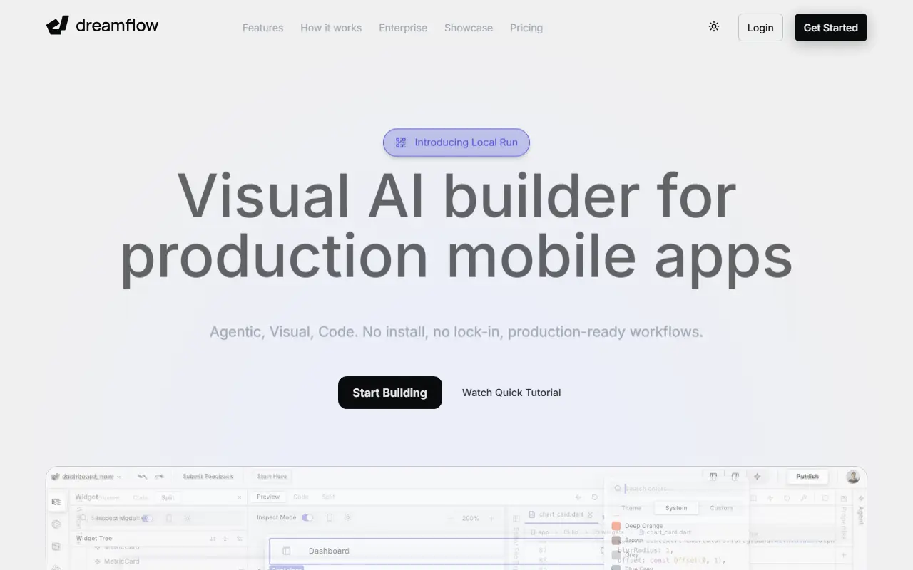Click the hero headline 'Visual AI builder for'
Viewport: 913px width, 570px height.
(456, 195)
